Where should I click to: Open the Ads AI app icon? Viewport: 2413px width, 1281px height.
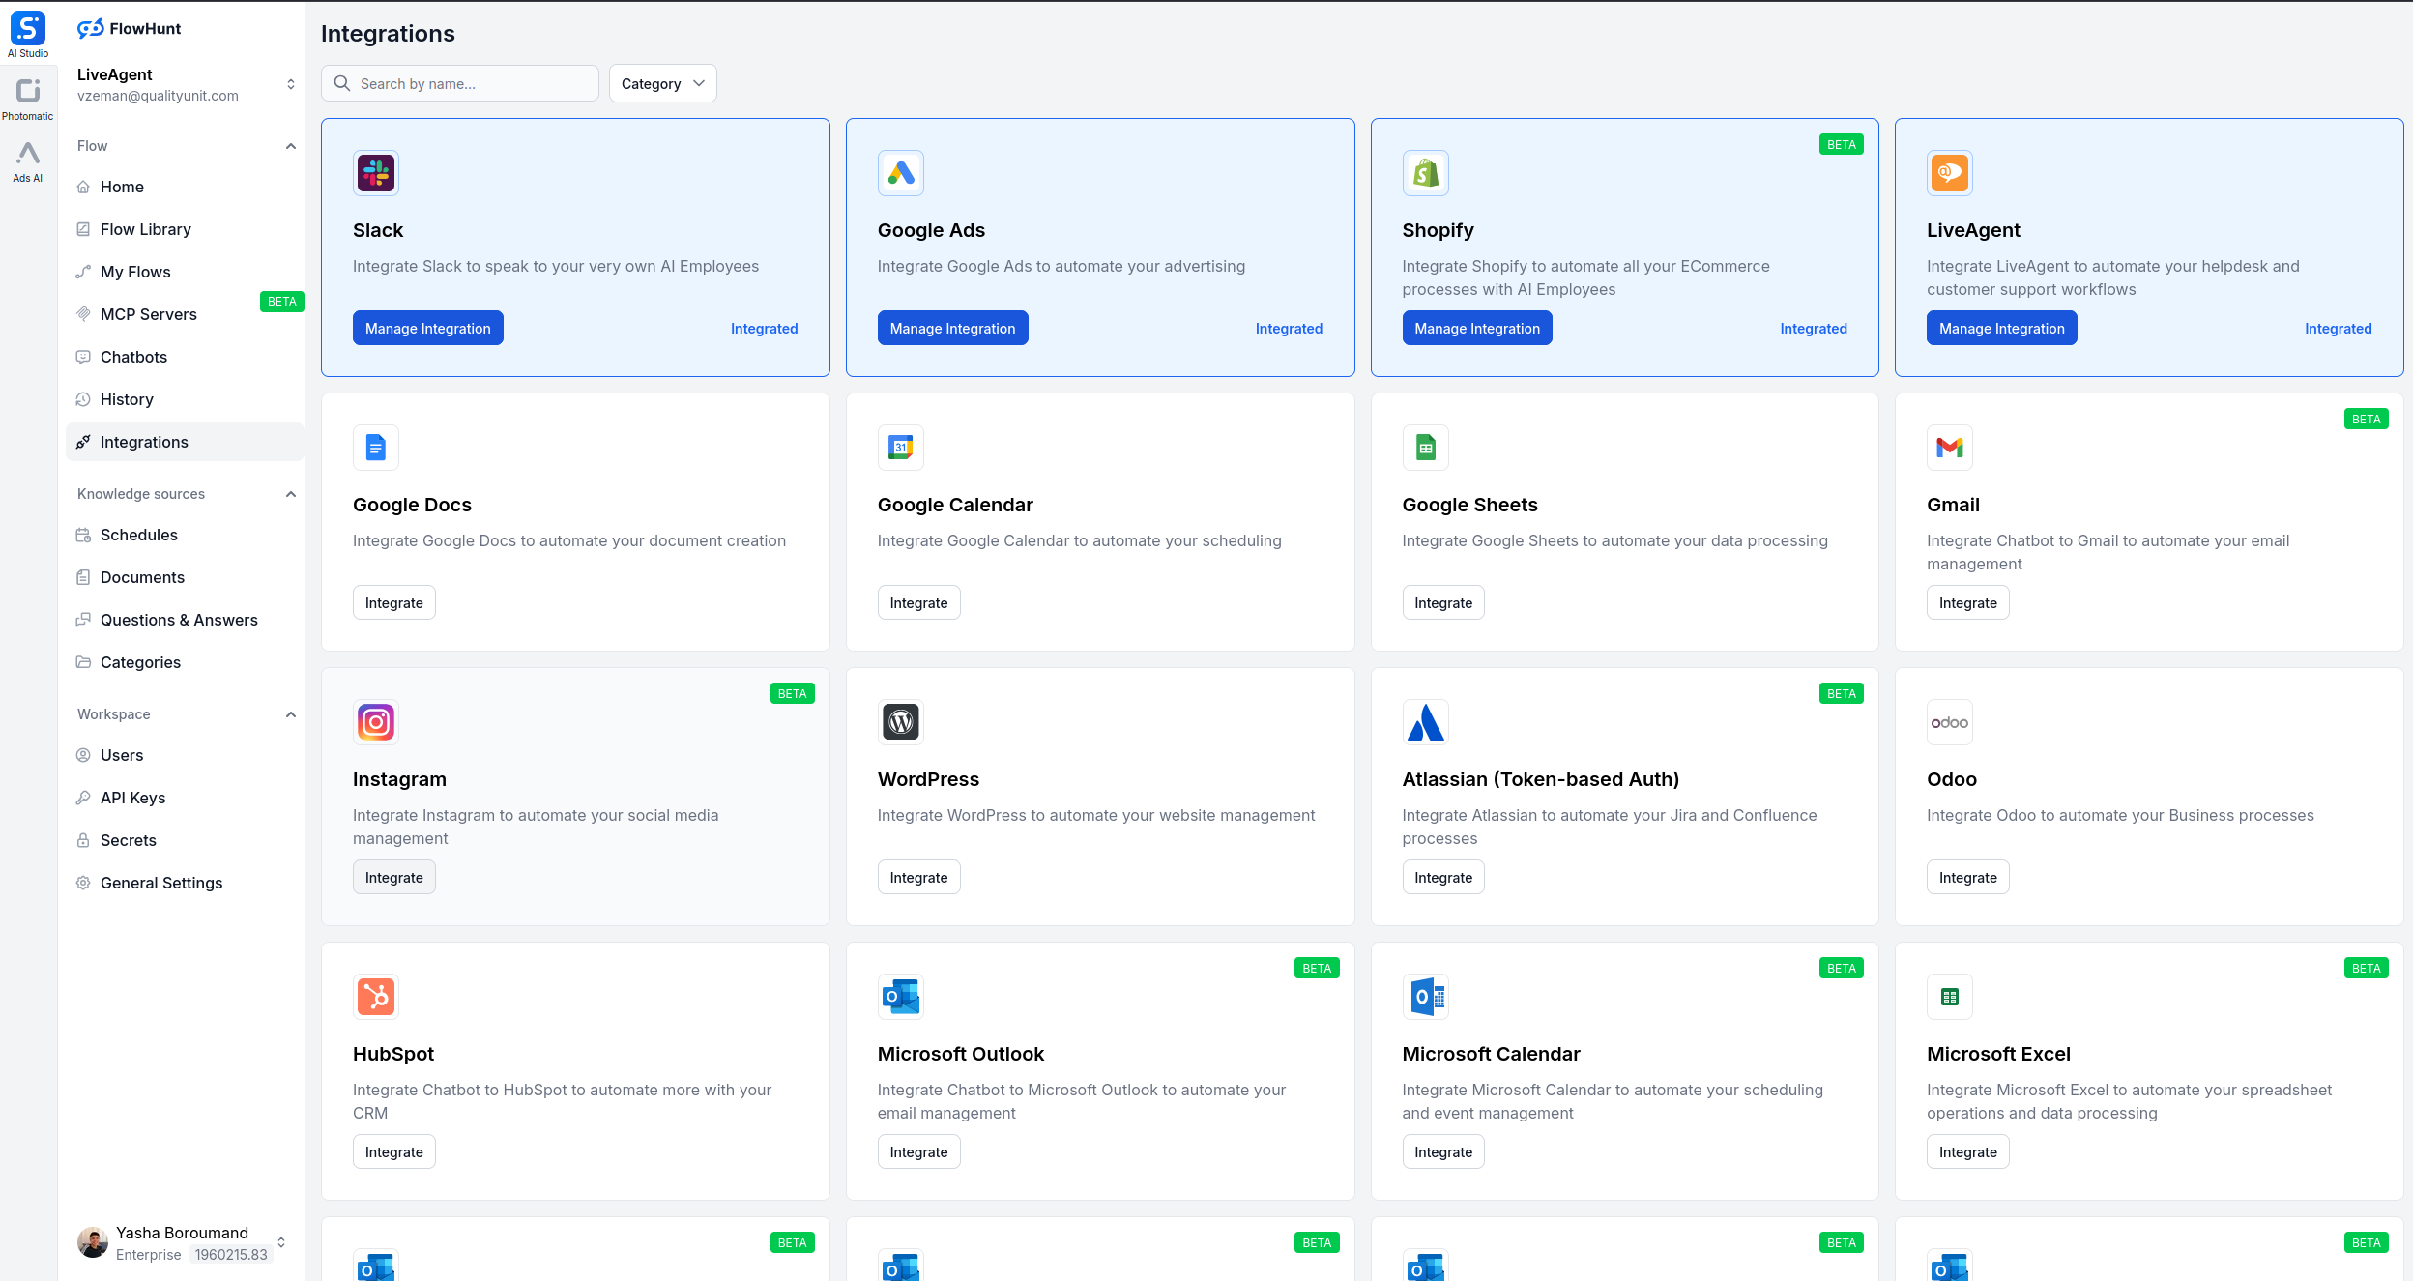click(28, 156)
